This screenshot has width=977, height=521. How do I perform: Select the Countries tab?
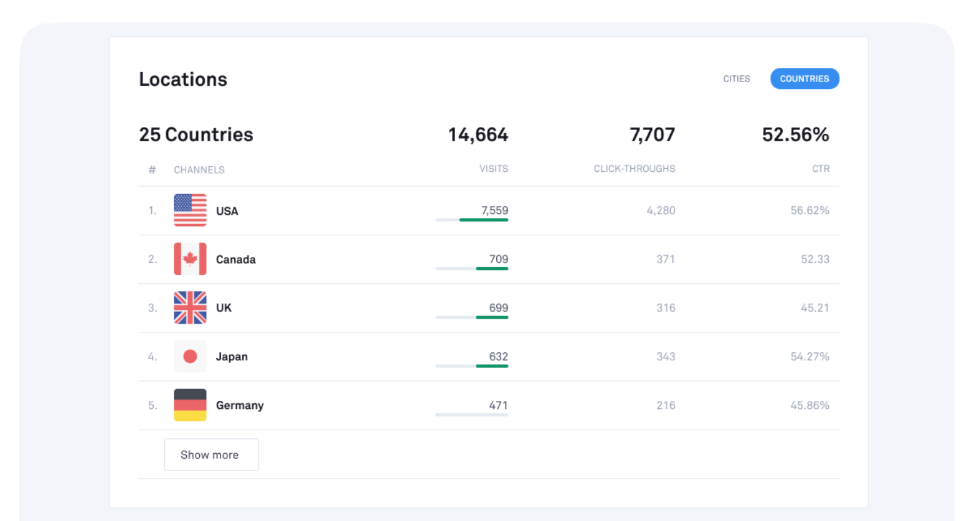click(x=805, y=78)
